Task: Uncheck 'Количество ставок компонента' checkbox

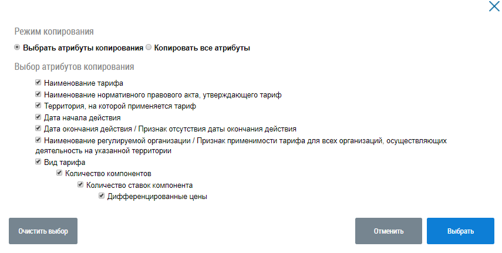Action: [80, 185]
